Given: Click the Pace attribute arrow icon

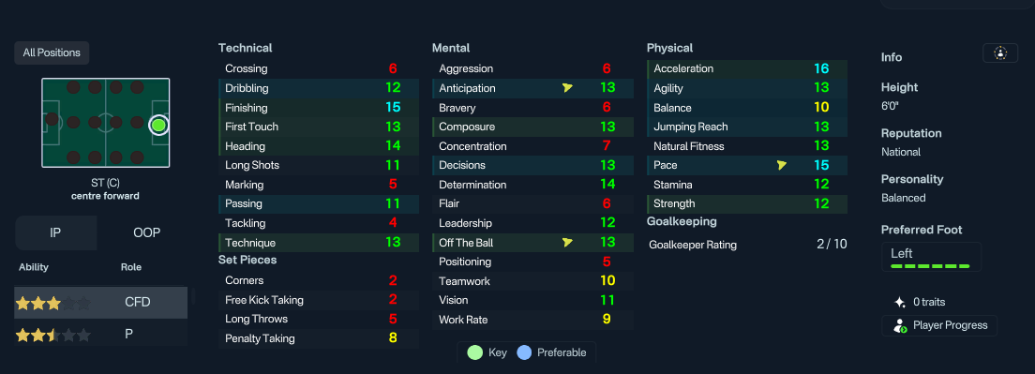Looking at the screenshot, I should [782, 166].
